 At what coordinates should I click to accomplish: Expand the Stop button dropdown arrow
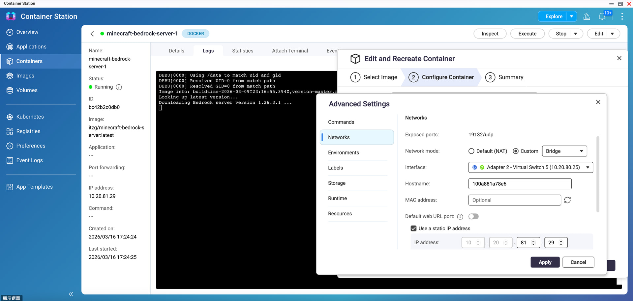click(x=576, y=34)
